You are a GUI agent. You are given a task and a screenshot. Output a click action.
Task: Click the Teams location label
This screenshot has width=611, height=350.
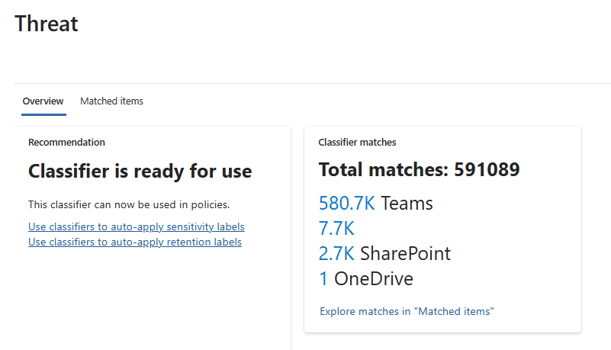coord(407,204)
